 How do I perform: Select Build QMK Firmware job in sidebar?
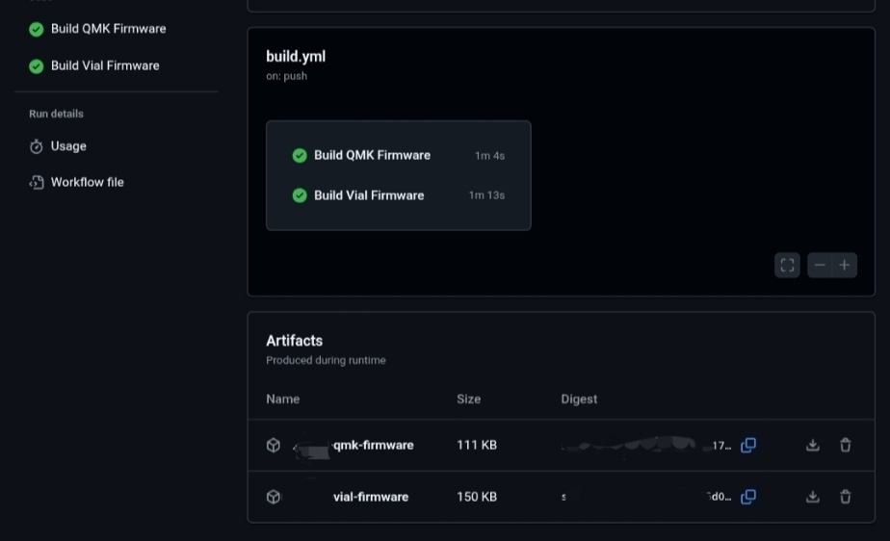click(x=108, y=29)
